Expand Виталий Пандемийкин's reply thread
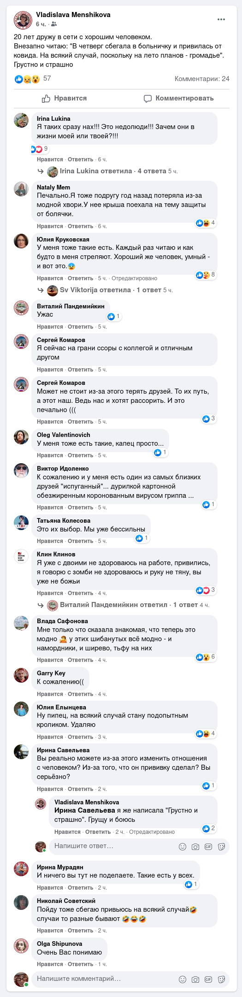The width and height of the screenshot is (242, 997). pos(128,605)
